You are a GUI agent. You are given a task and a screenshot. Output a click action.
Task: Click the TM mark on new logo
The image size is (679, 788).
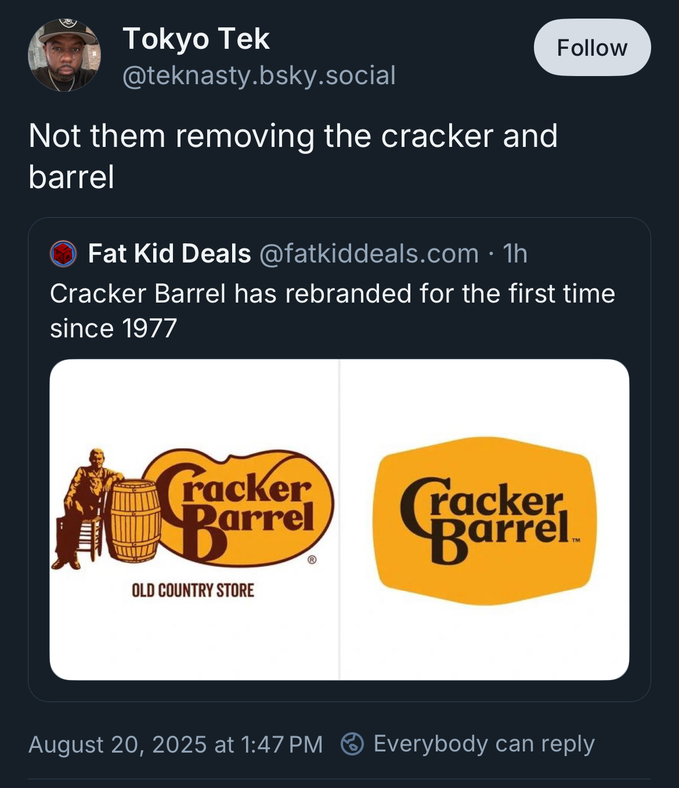coord(576,540)
